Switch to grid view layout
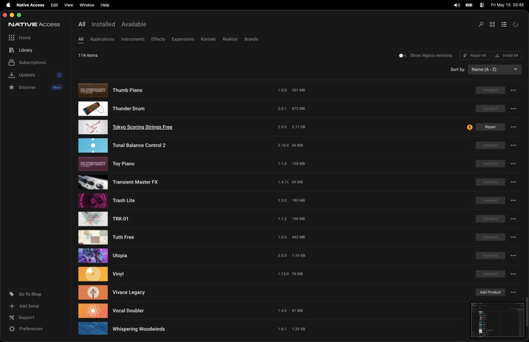Viewport: 529px width, 342px height. (492, 24)
